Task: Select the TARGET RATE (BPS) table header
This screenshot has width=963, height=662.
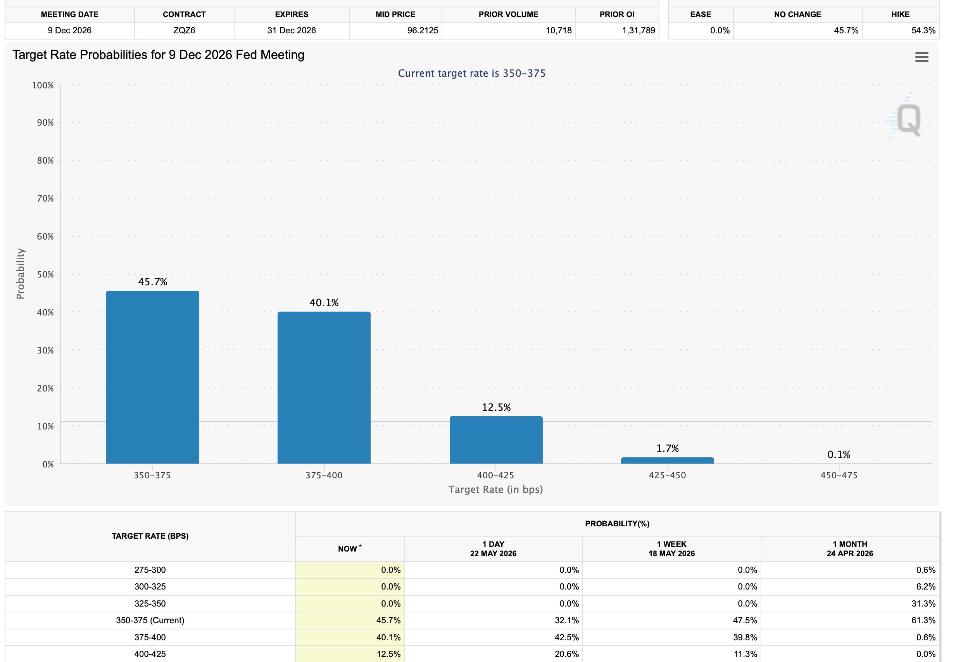Action: point(150,536)
